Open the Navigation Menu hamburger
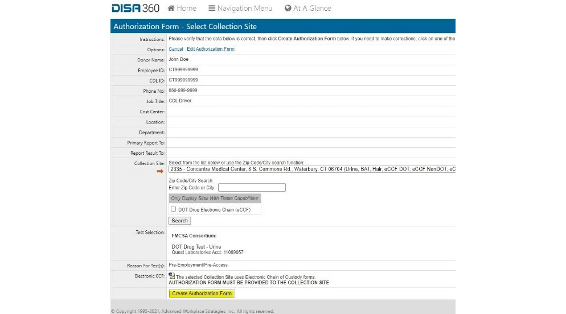The image size is (566, 314). tap(212, 9)
